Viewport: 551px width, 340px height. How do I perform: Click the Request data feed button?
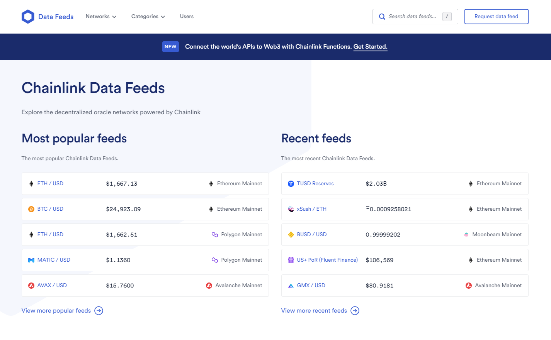(496, 16)
